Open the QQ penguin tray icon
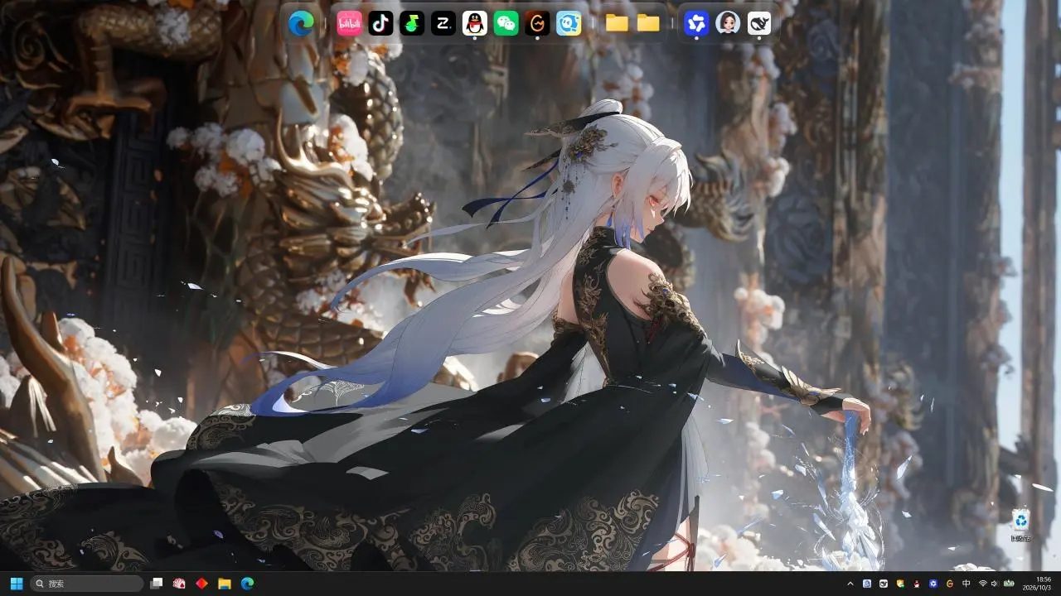The width and height of the screenshot is (1061, 596). tap(917, 584)
